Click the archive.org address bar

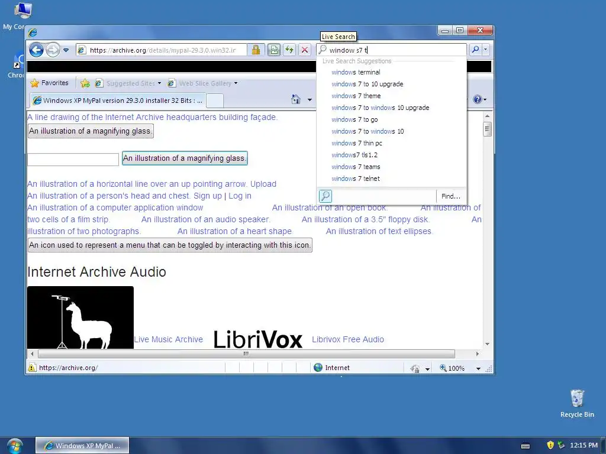162,50
